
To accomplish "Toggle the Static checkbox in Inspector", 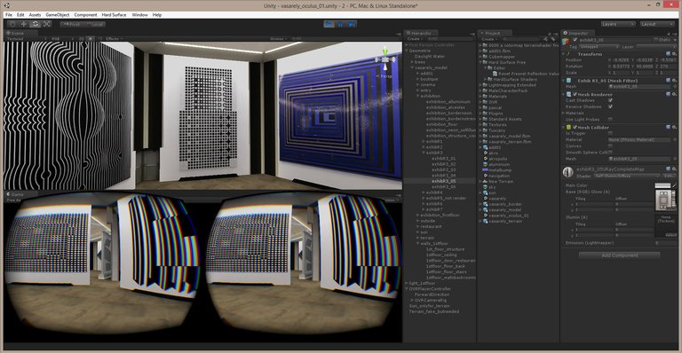I will [x=656, y=40].
